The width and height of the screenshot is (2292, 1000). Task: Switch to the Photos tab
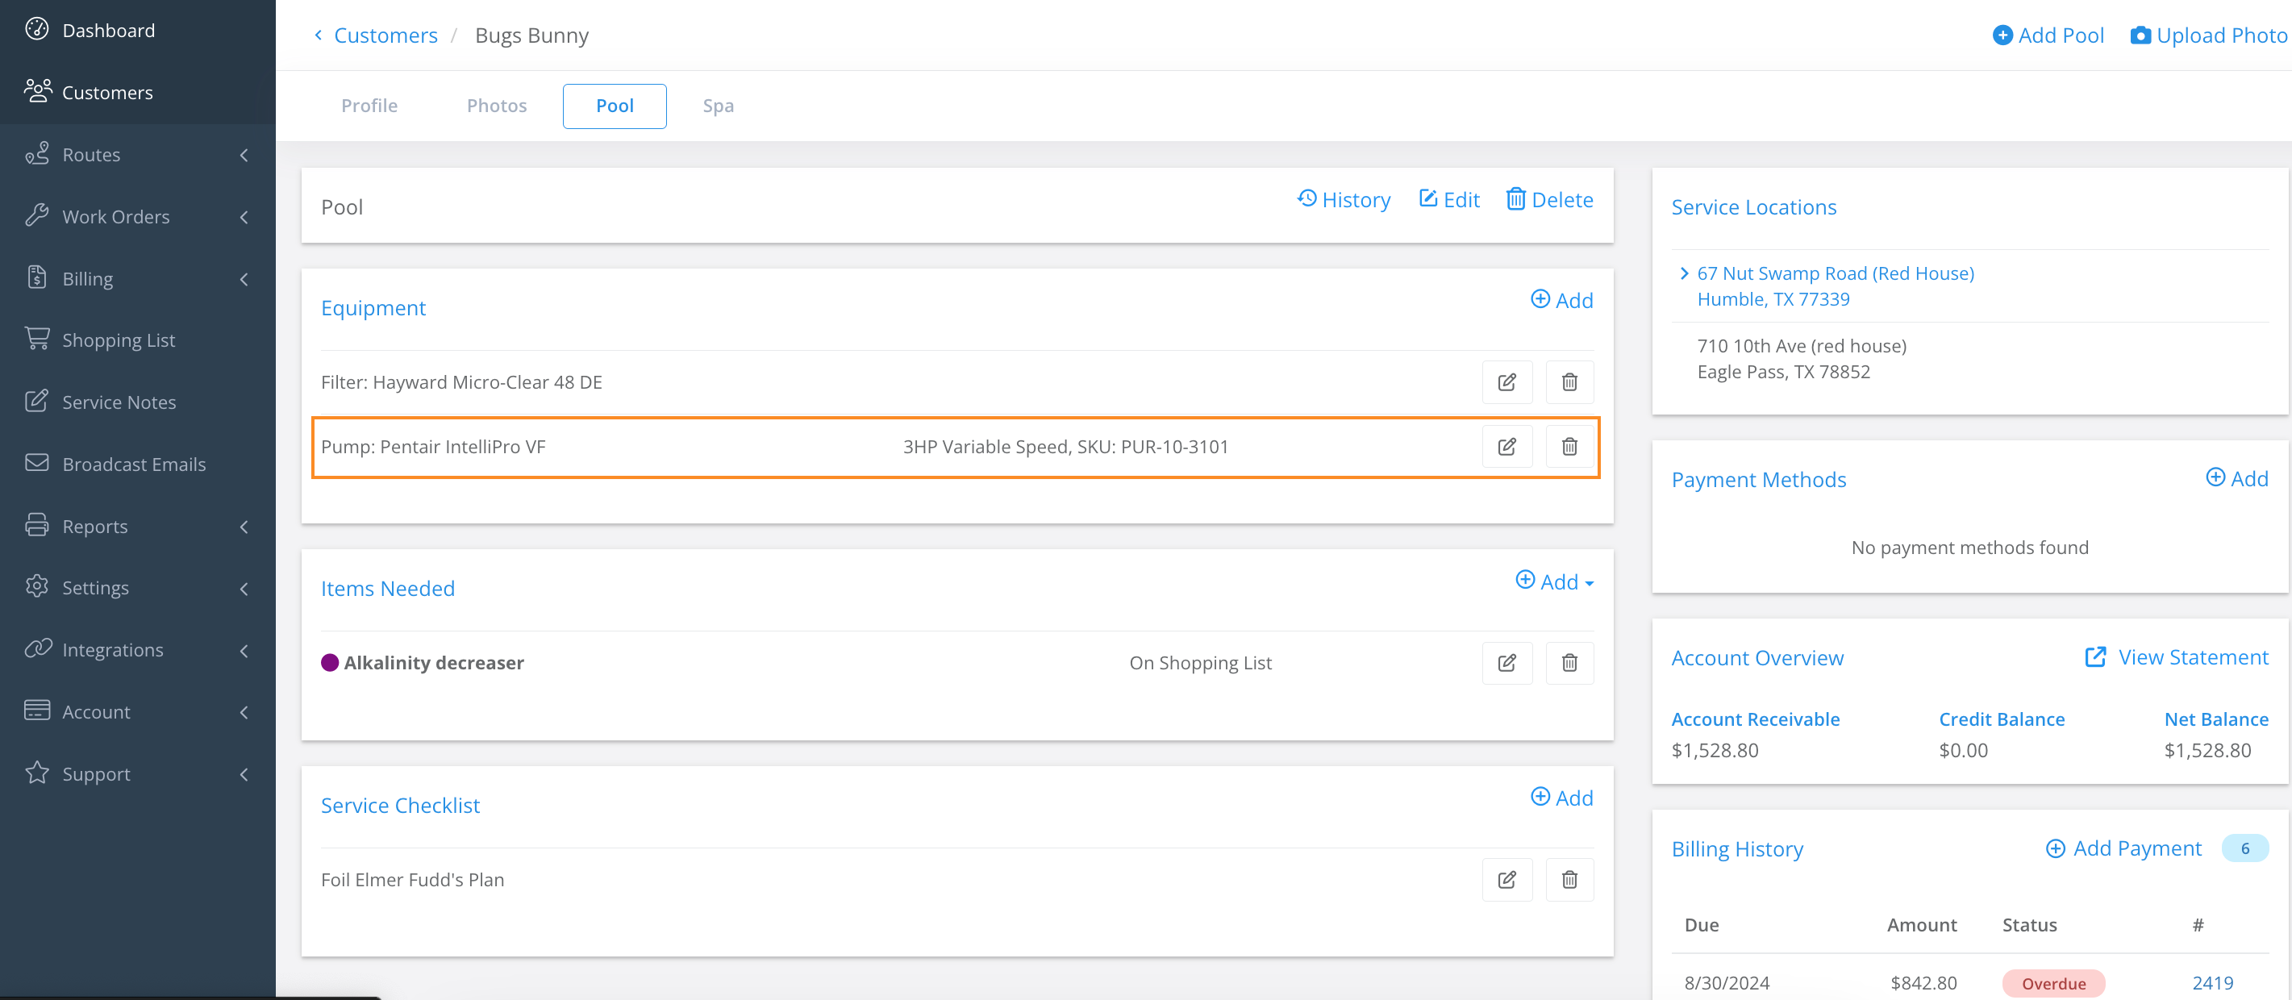[x=497, y=106]
